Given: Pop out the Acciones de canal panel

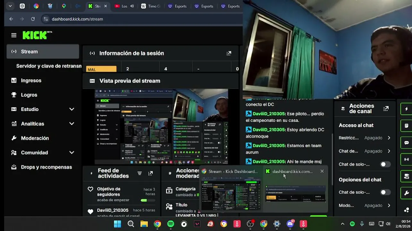Looking at the screenshot, I should pyautogui.click(x=386, y=109).
